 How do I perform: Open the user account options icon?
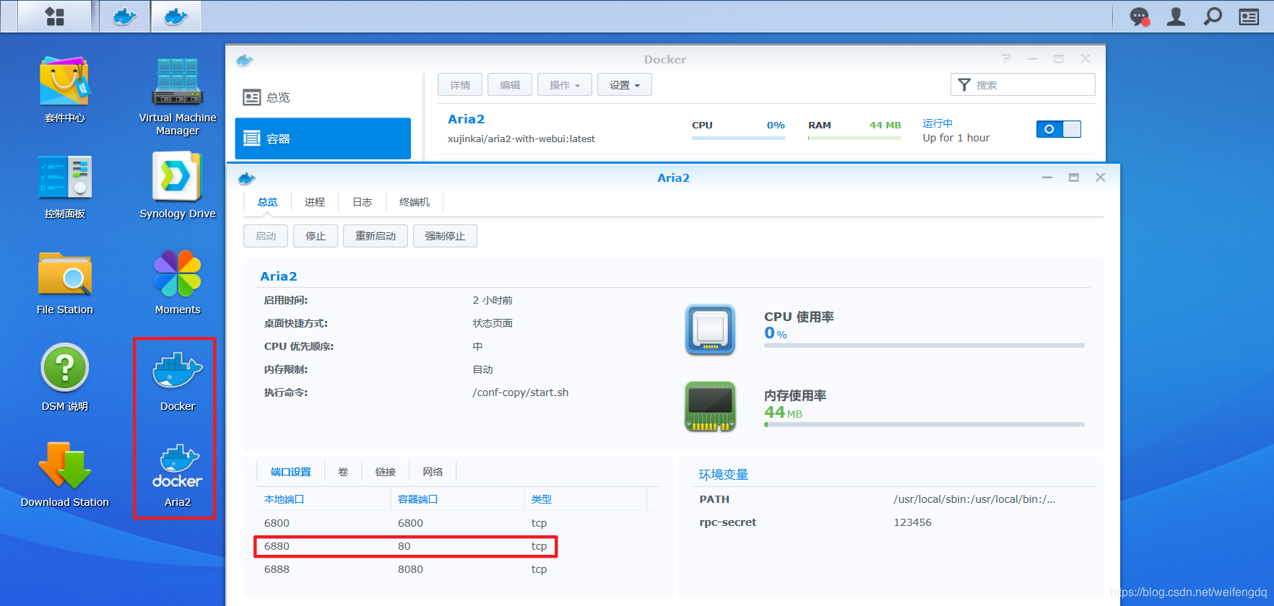coord(1176,17)
